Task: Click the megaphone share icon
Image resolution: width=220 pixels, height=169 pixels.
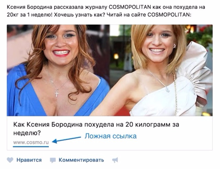Action: (x=115, y=160)
